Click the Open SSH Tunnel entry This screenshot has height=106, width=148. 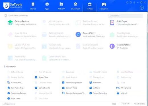click(98, 72)
